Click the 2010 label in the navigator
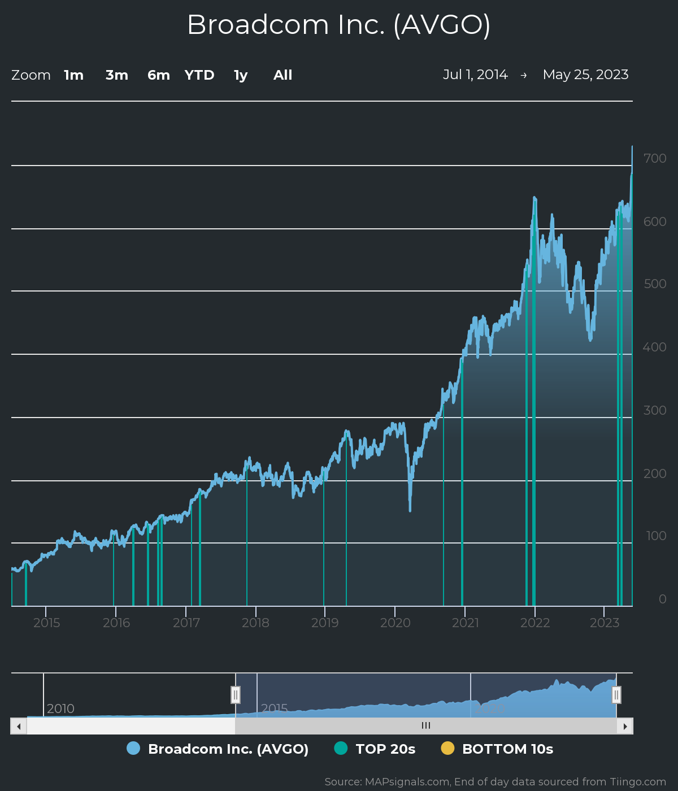Viewport: 678px width, 791px height. pos(60,709)
